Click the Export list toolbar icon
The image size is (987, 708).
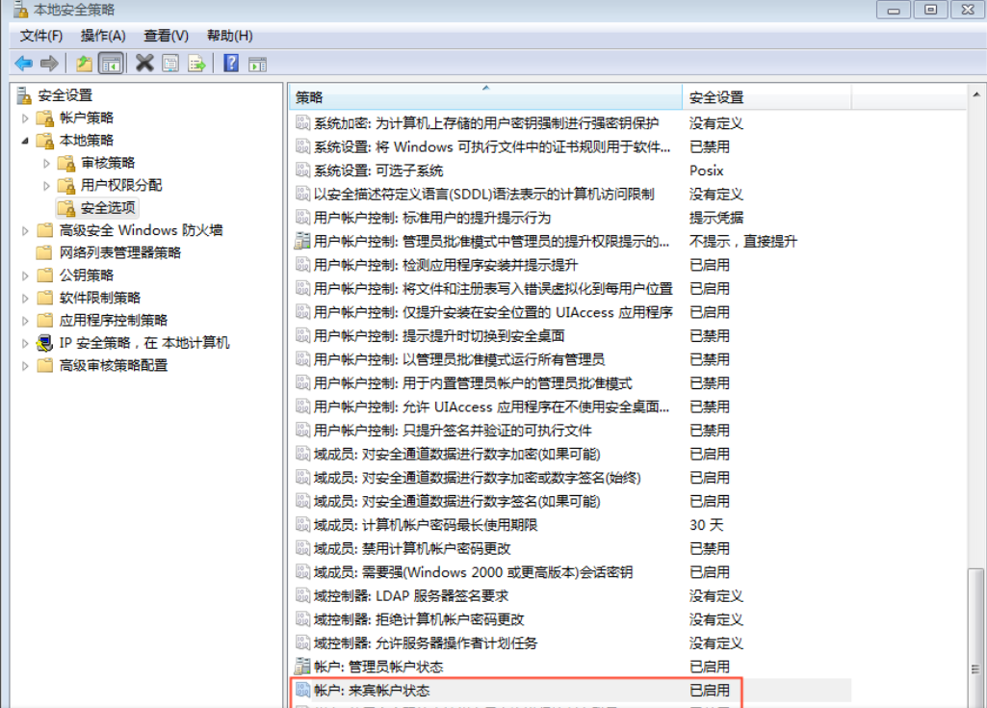[196, 64]
